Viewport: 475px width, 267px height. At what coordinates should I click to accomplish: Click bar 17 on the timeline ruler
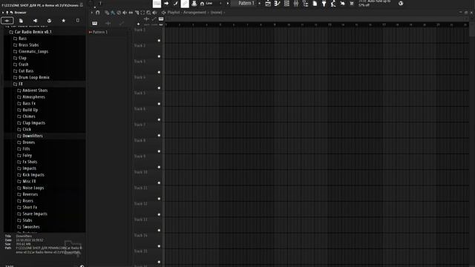tap(384, 24)
